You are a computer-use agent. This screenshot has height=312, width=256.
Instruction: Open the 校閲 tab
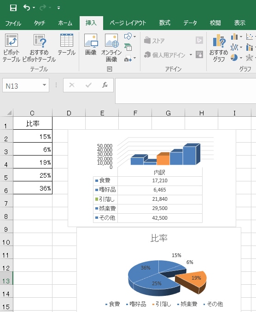[215, 23]
